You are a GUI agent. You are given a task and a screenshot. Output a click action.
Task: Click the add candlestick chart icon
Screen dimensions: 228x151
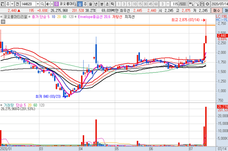[191, 4]
